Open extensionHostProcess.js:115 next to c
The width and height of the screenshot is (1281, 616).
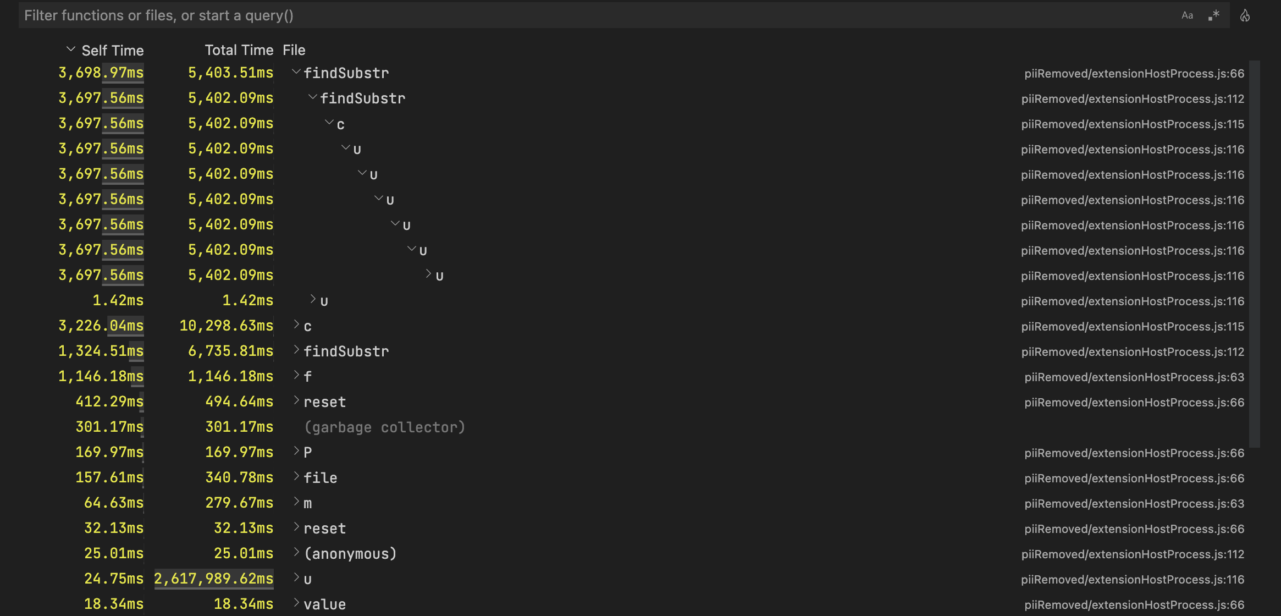pos(1133,326)
